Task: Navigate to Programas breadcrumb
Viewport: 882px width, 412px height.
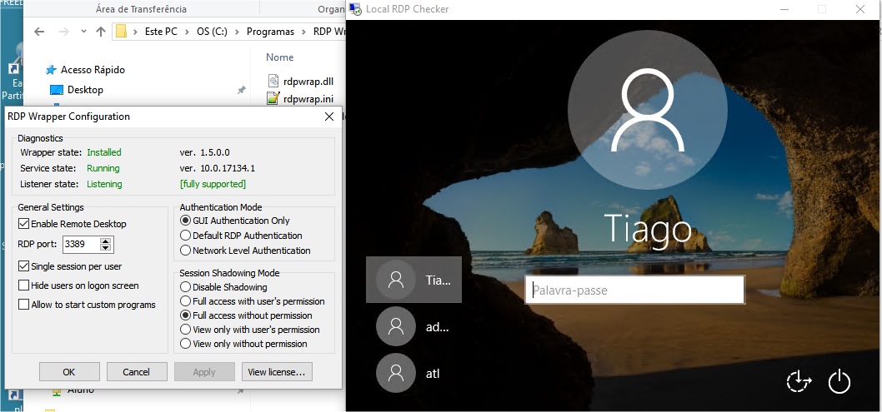Action: pyautogui.click(x=270, y=32)
